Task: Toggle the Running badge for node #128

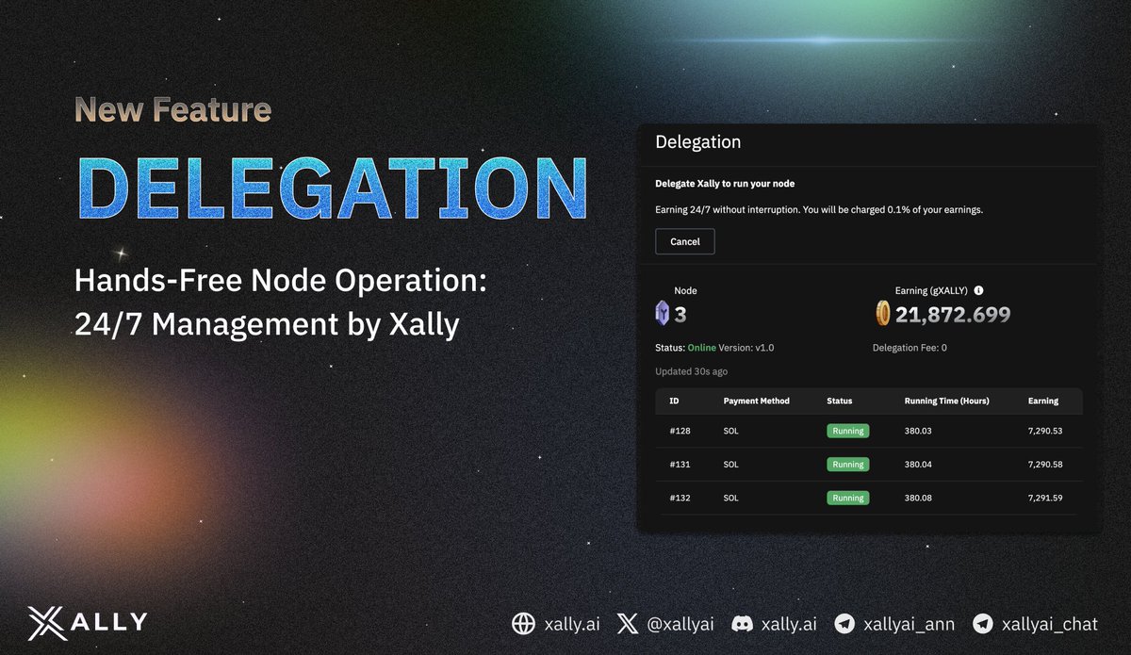Action: tap(847, 431)
